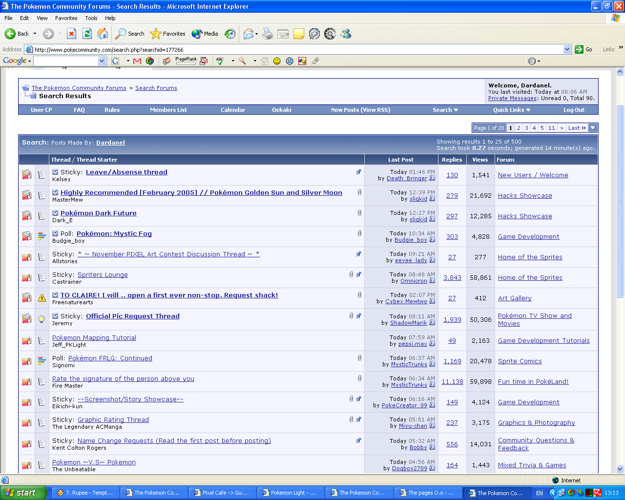Open the Hacks Showcase forum link in Pokémon Dark Future row
This screenshot has width=625, height=500.
[525, 216]
